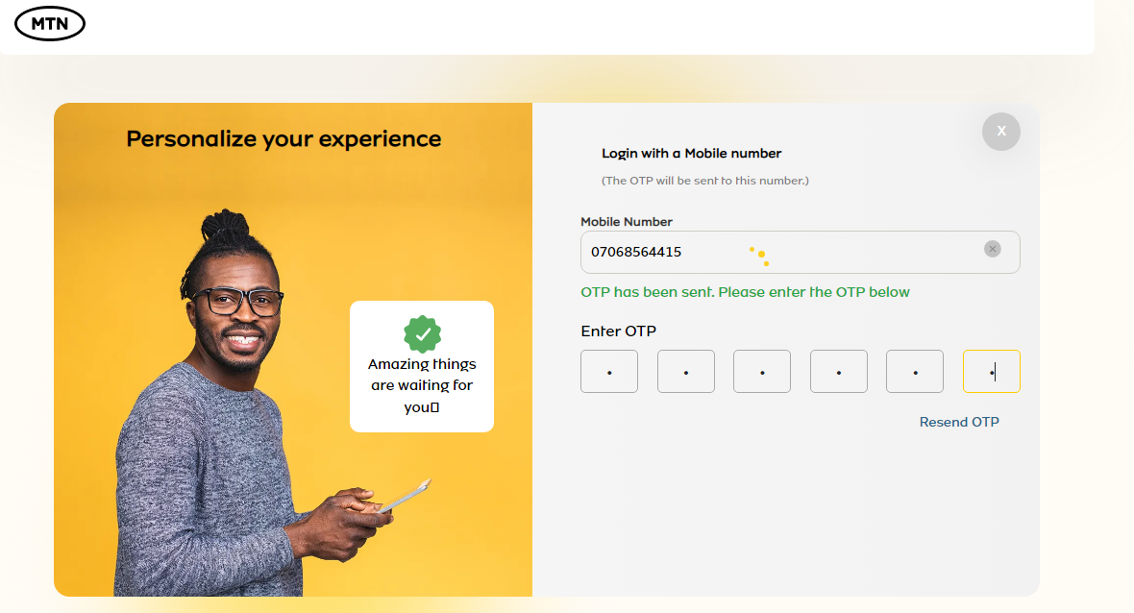The image size is (1134, 613).
Task: Click the loading spinner in number field
Action: [759, 256]
